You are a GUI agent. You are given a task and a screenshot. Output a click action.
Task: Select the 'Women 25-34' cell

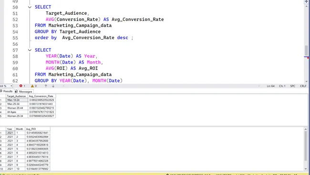17,116
